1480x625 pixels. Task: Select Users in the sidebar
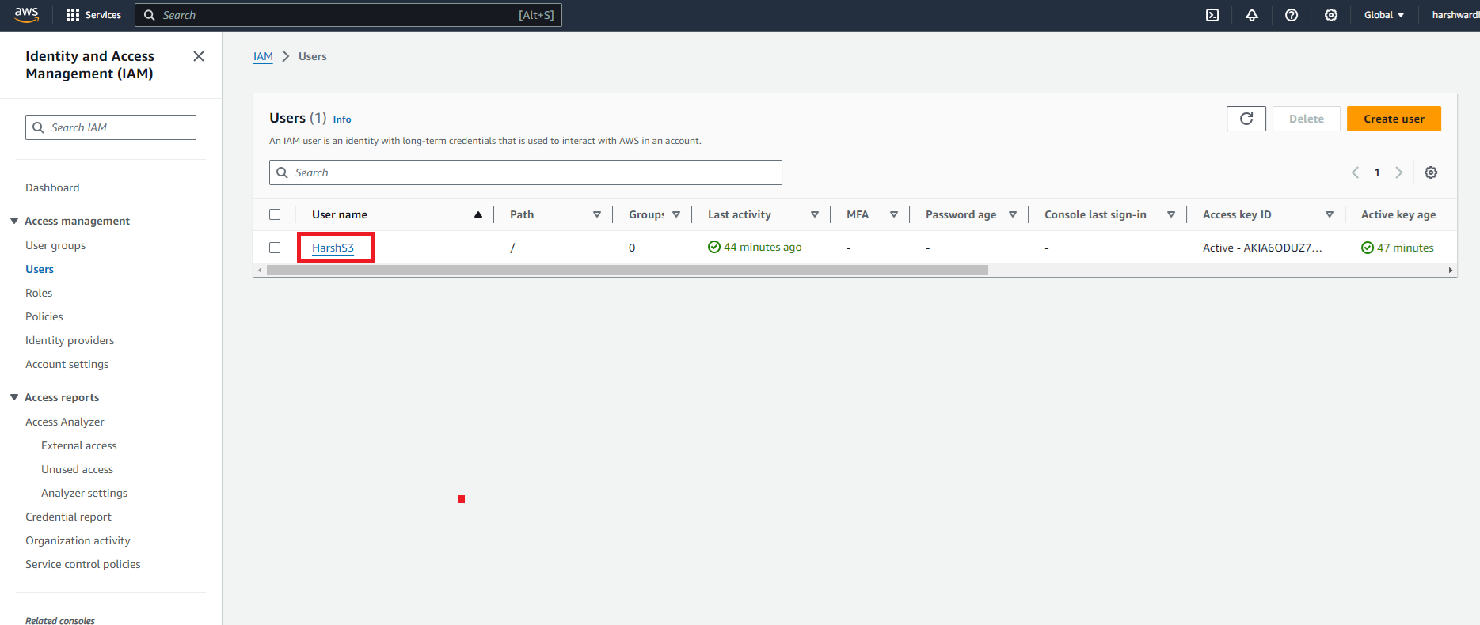point(40,269)
